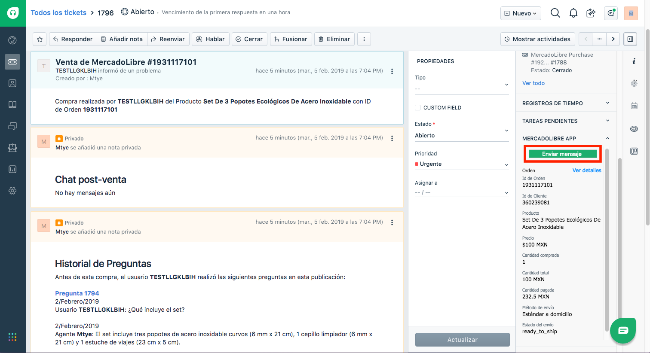Open the Reports chart icon in sidebar
This screenshot has height=353, width=650.
point(12,169)
